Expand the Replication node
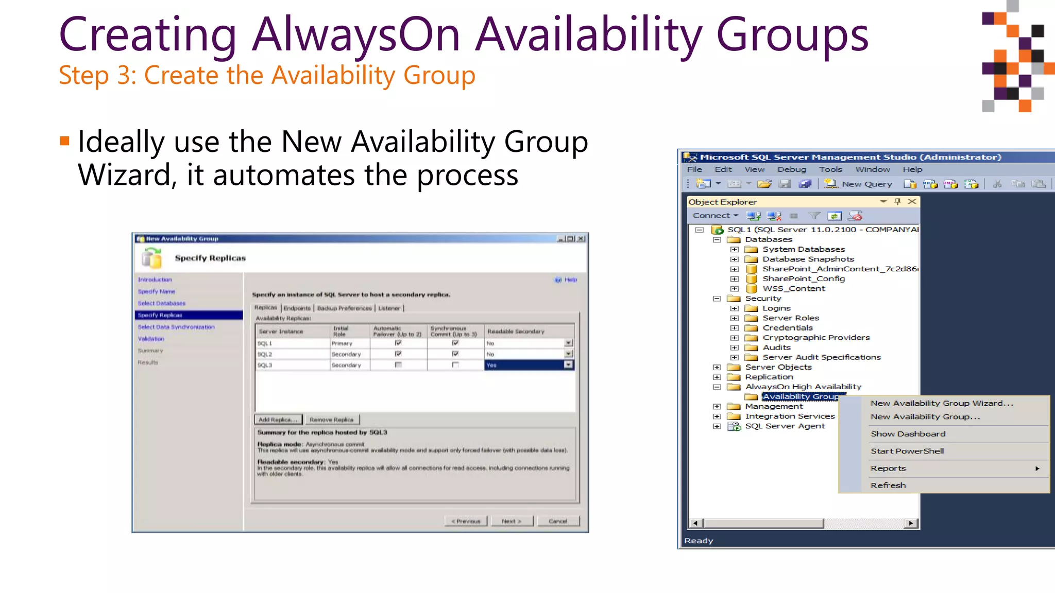This screenshot has height=593, width=1055. (x=717, y=377)
